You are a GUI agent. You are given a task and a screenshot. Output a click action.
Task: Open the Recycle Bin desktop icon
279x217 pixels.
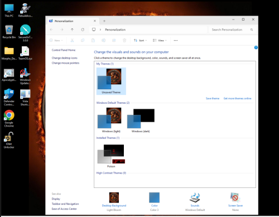click(x=9, y=32)
